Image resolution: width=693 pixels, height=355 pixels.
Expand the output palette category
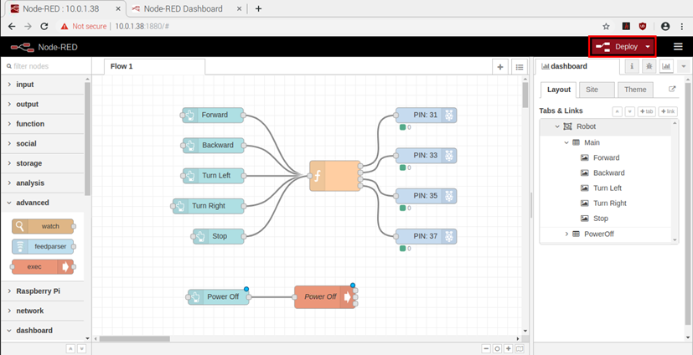coord(43,104)
